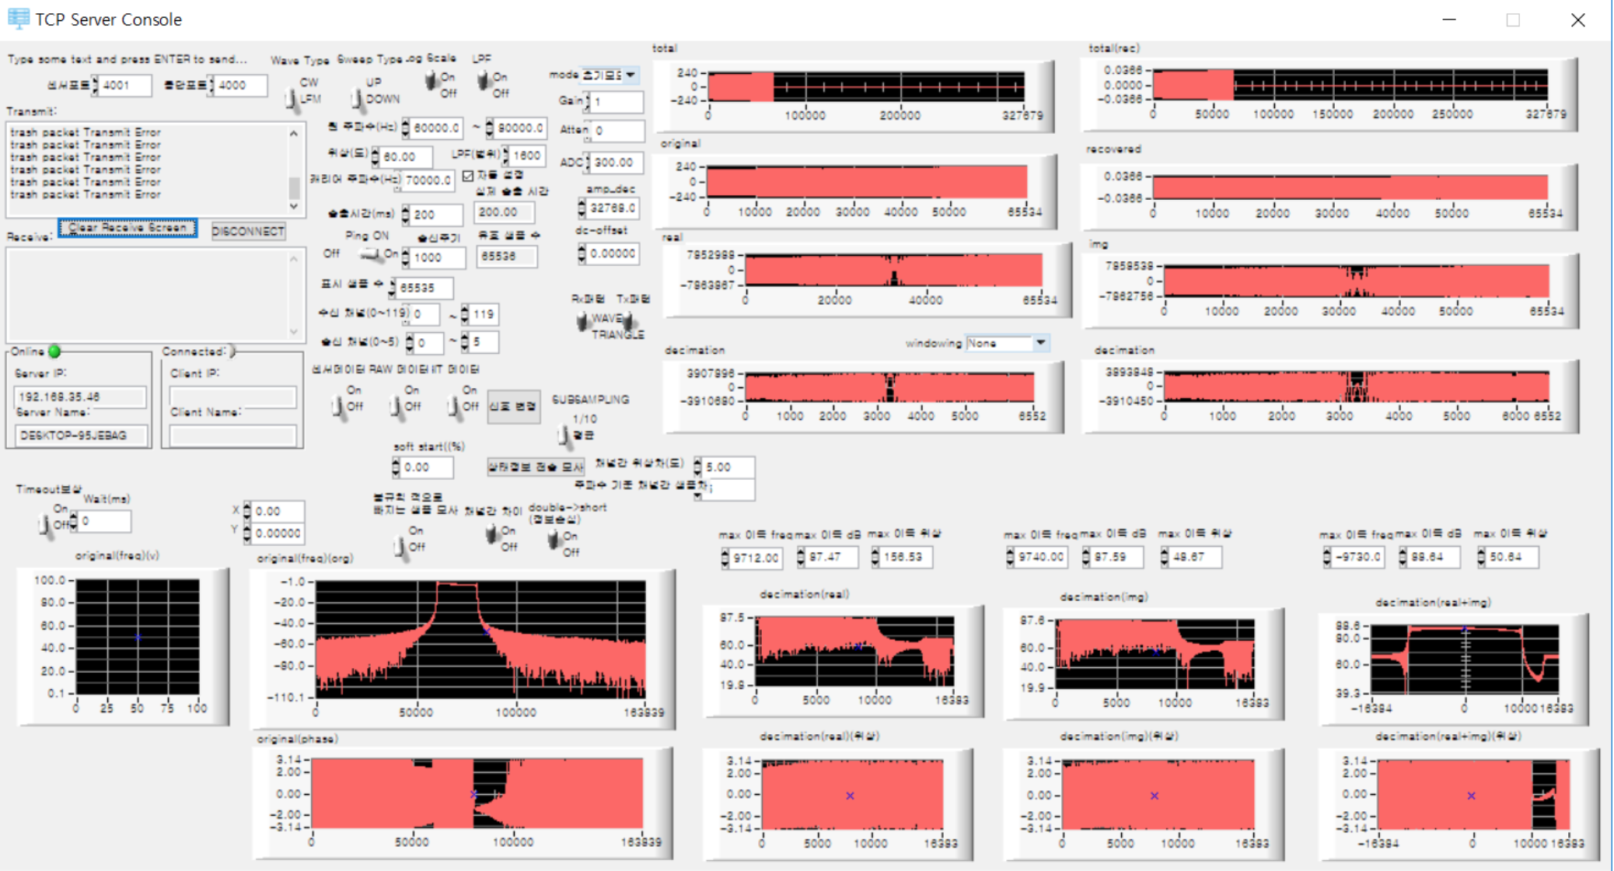Click the stepper beside the 1000 field
This screenshot has width=1614, height=871.
point(405,257)
